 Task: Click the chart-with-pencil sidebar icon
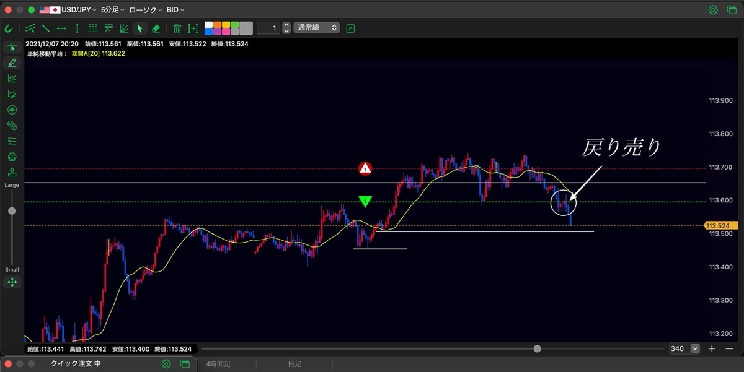[x=12, y=94]
